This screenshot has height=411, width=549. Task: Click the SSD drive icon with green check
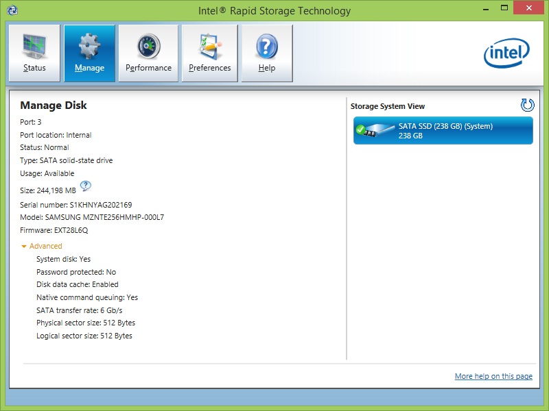(x=375, y=130)
